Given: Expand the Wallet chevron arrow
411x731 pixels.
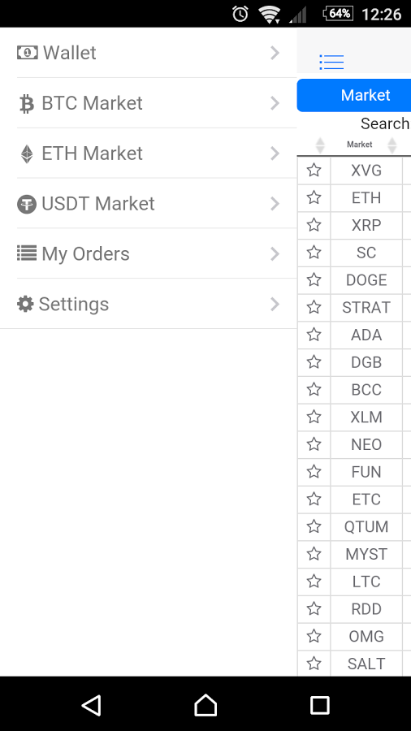Looking at the screenshot, I should 275,53.
